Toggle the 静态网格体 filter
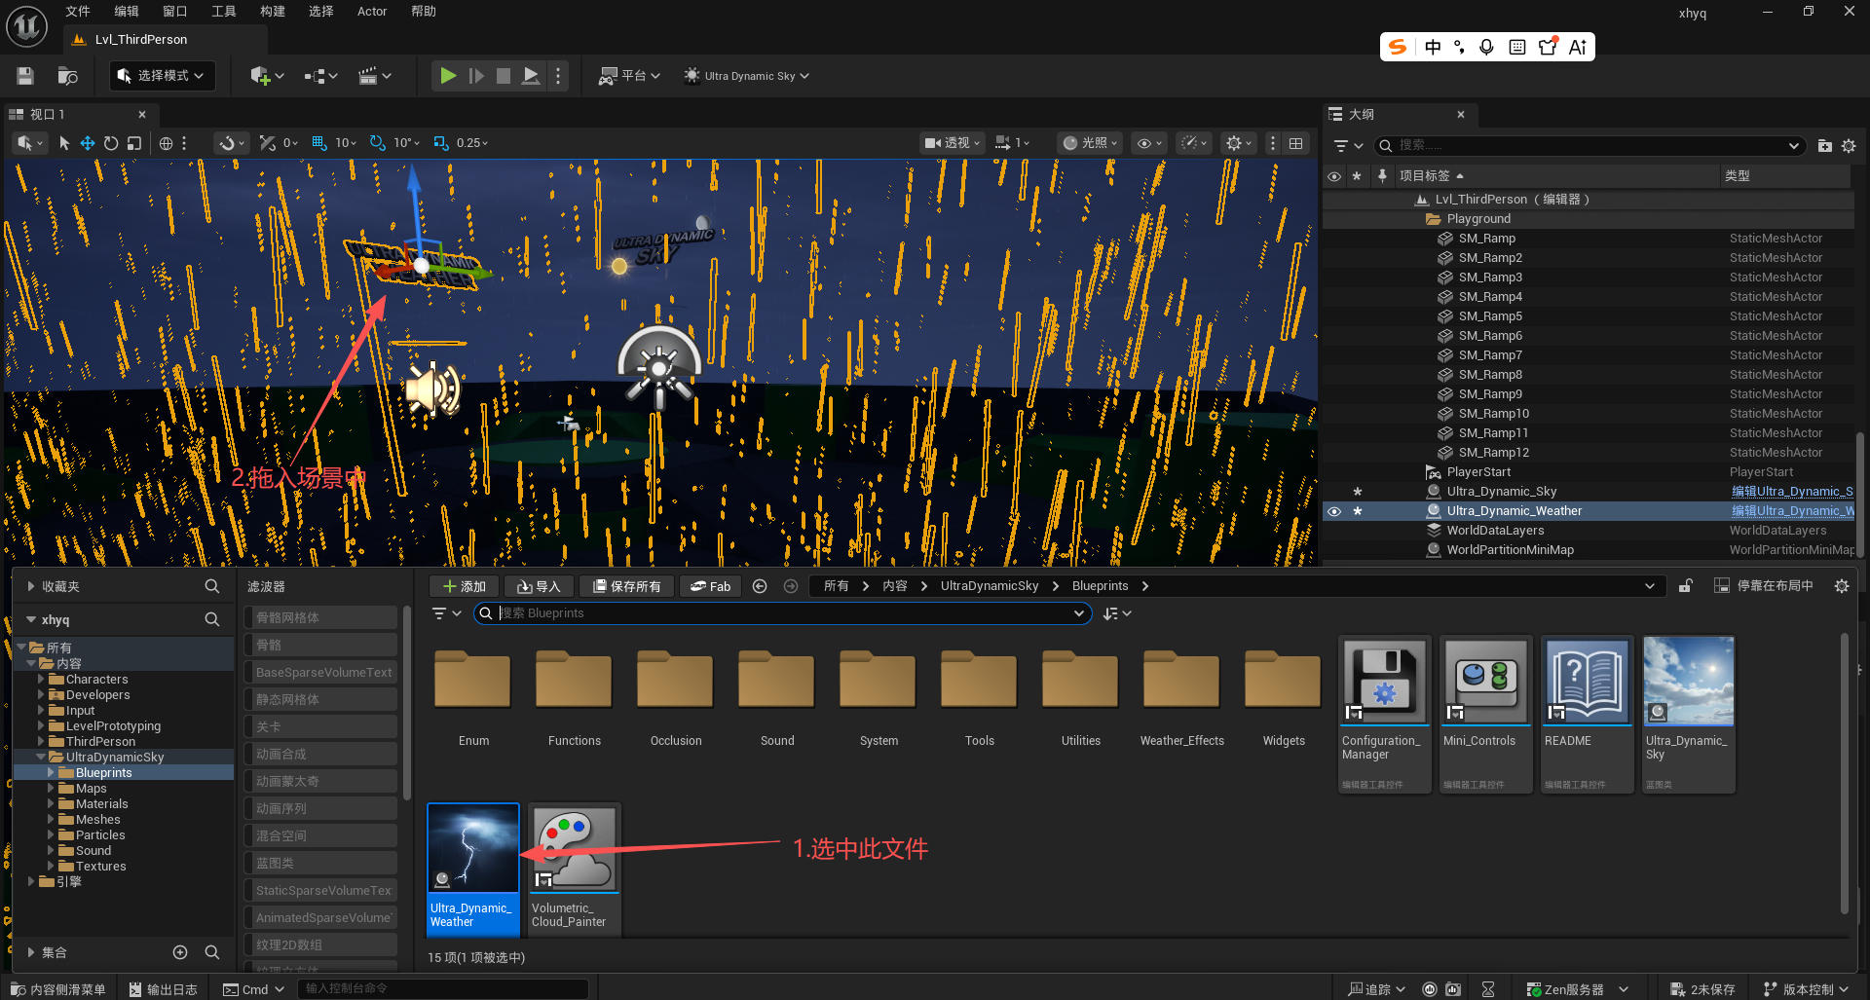The width and height of the screenshot is (1870, 1000). tap(320, 700)
